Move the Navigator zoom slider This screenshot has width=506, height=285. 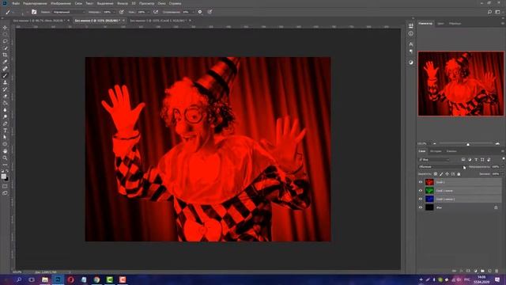468,144
